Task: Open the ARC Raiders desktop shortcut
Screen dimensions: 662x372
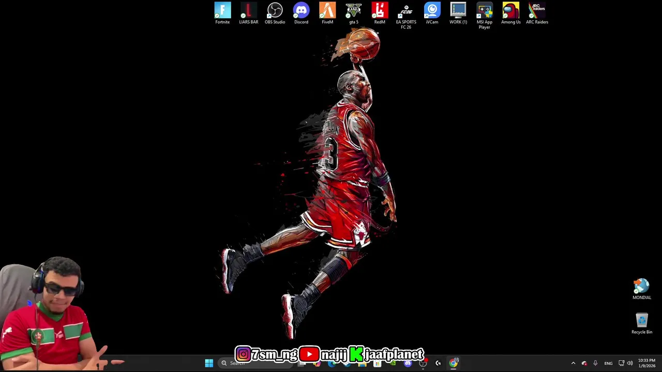Action: tap(537, 13)
